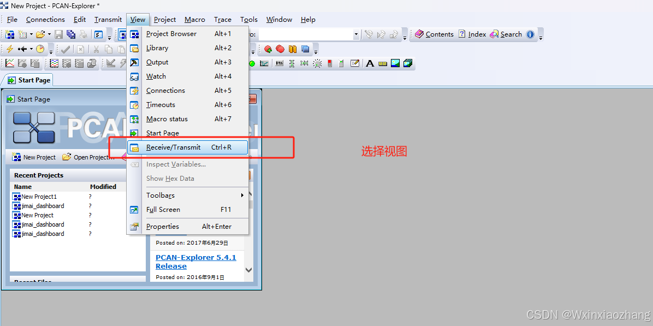Expand the Macro combo box dropdown

coord(356,34)
